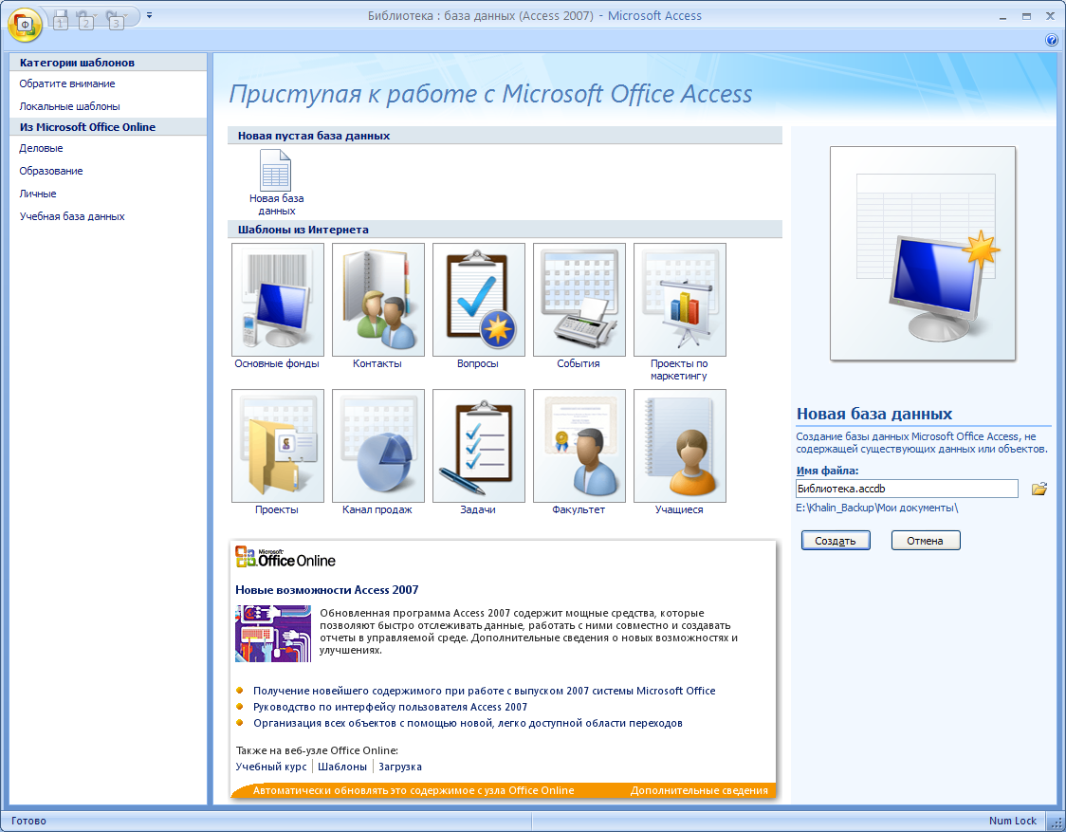
Task: Click Автоматически обновлять это содержимое link
Action: pyautogui.click(x=414, y=790)
